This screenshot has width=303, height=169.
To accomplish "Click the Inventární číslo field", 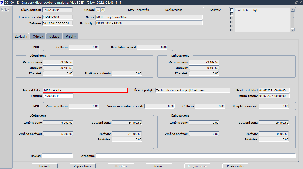I will pos(58,17).
